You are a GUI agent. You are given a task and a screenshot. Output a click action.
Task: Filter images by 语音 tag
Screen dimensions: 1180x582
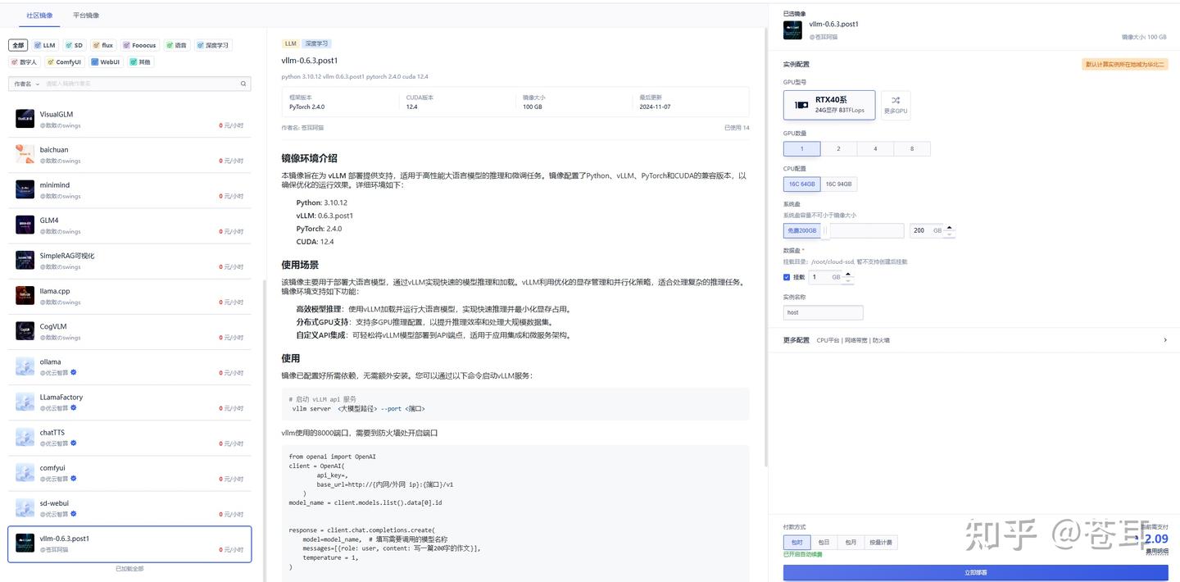coord(176,45)
